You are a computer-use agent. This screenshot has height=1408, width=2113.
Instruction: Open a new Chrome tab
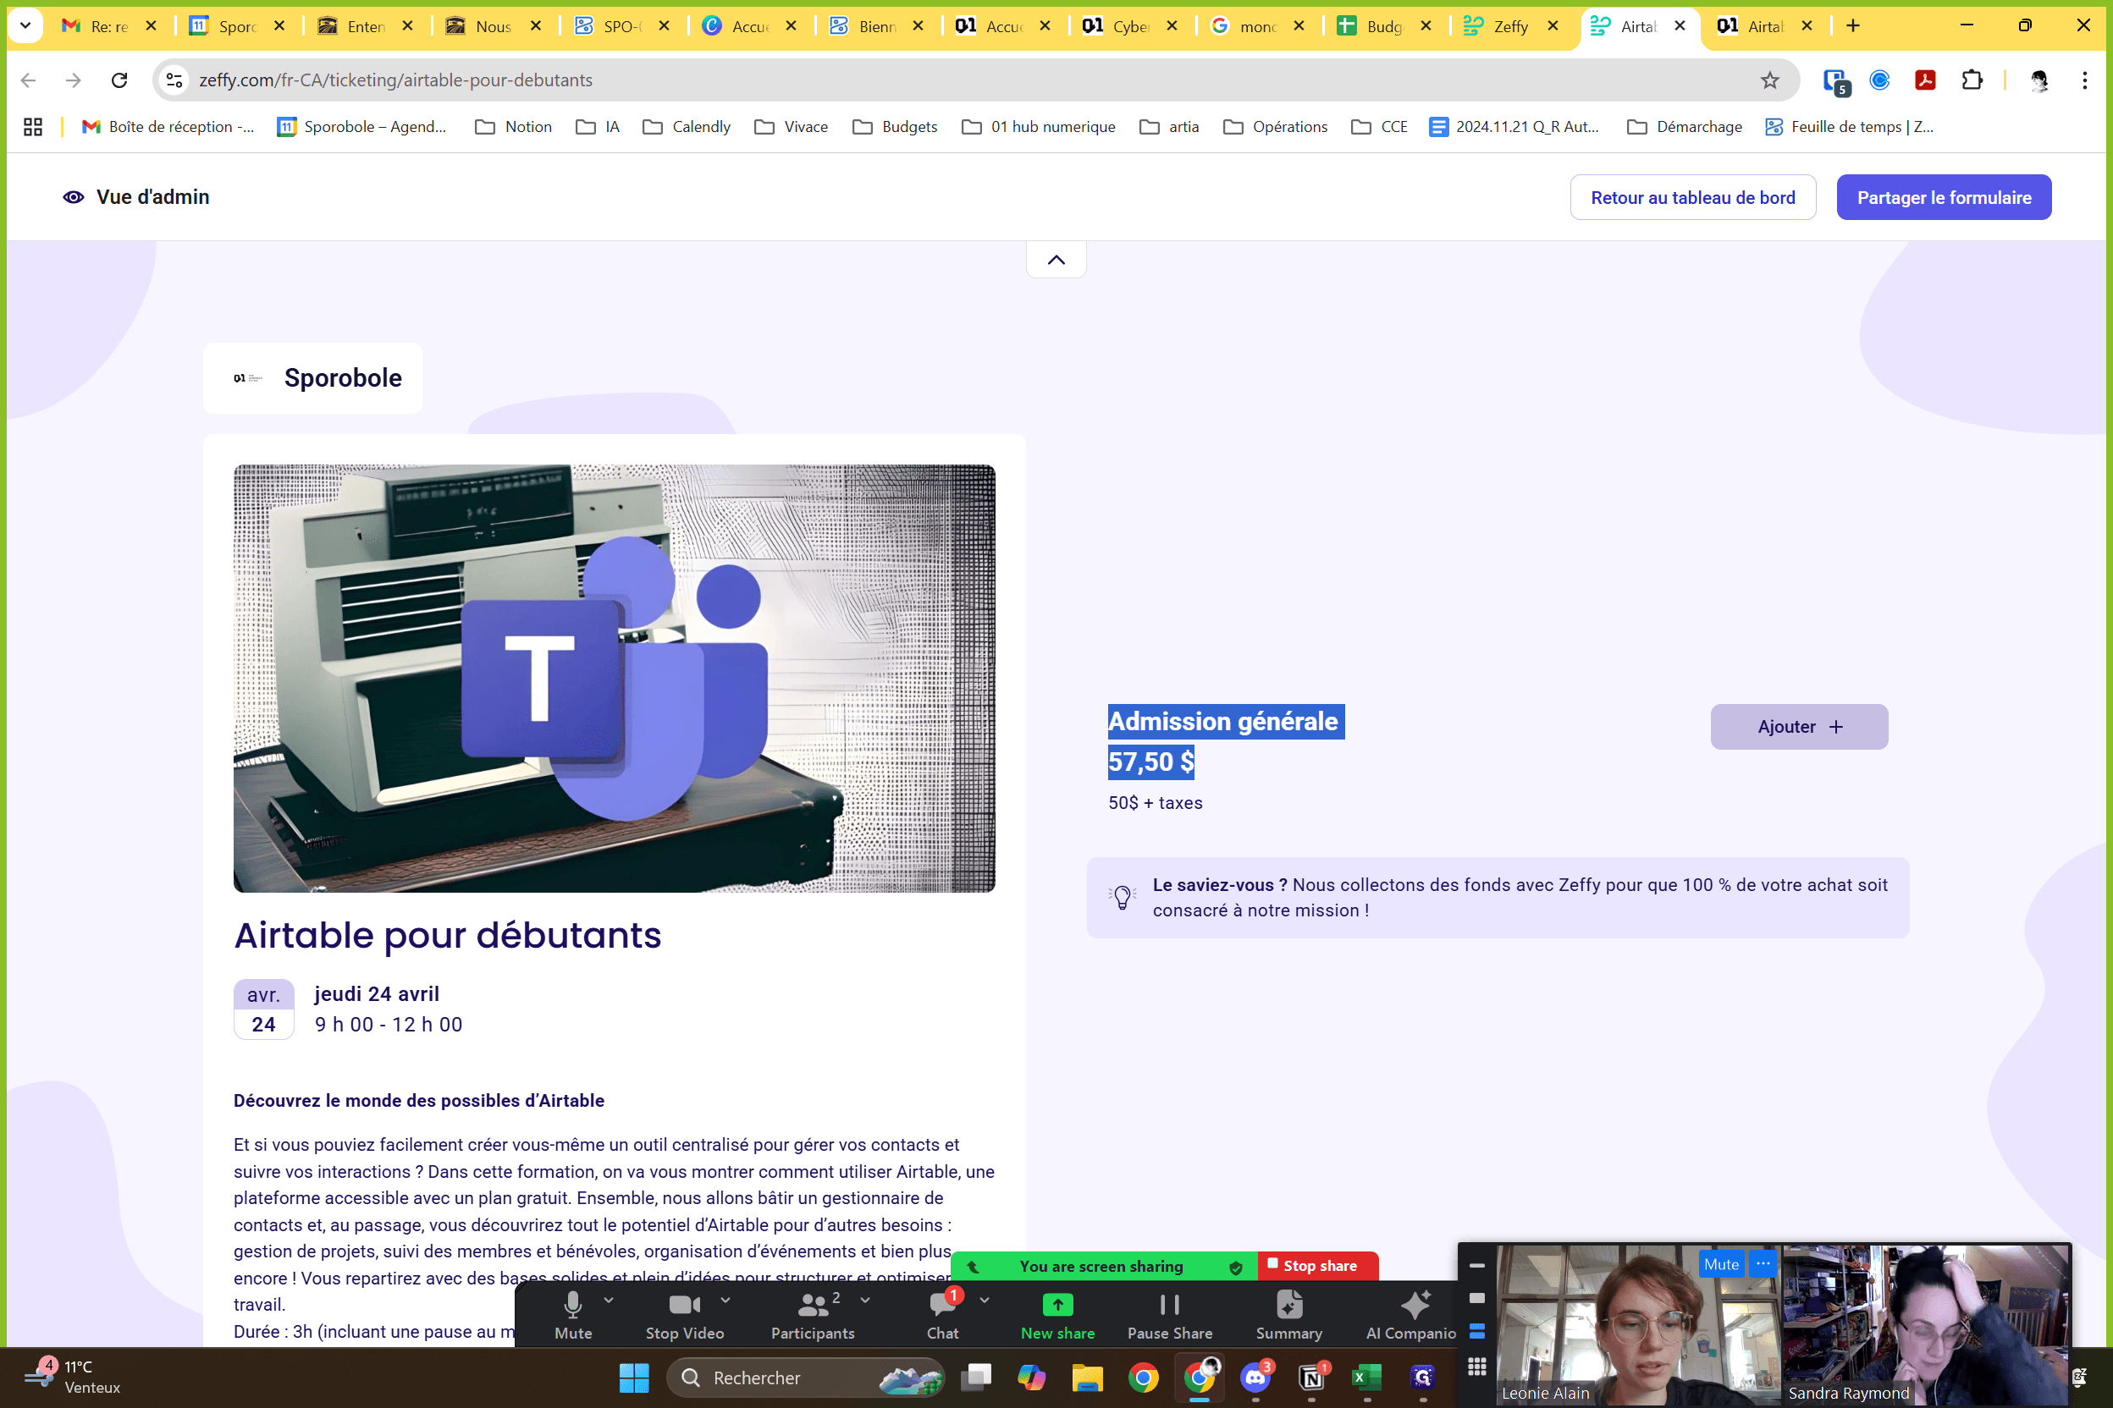point(1852,26)
